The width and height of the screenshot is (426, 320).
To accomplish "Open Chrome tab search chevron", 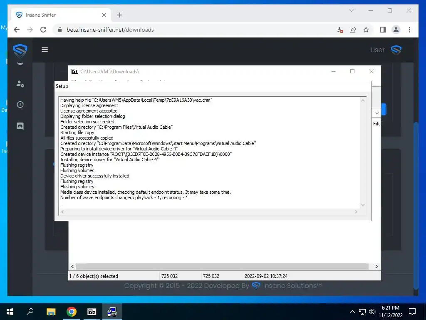I will pyautogui.click(x=352, y=10).
